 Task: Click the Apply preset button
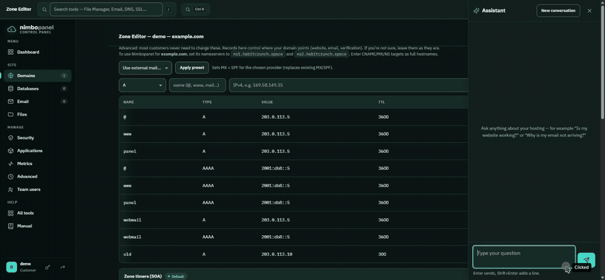(192, 67)
